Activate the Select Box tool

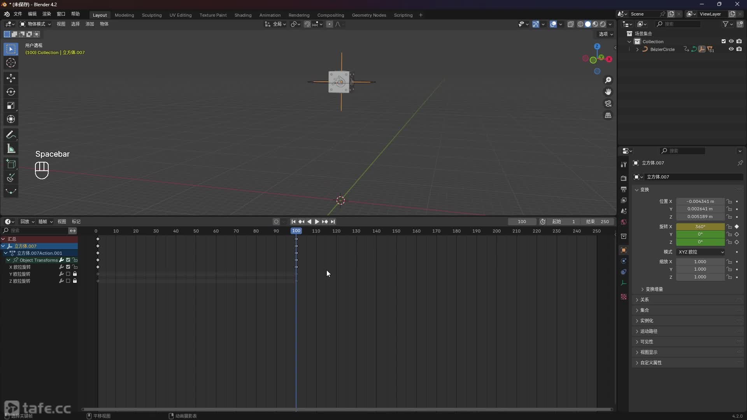11,49
